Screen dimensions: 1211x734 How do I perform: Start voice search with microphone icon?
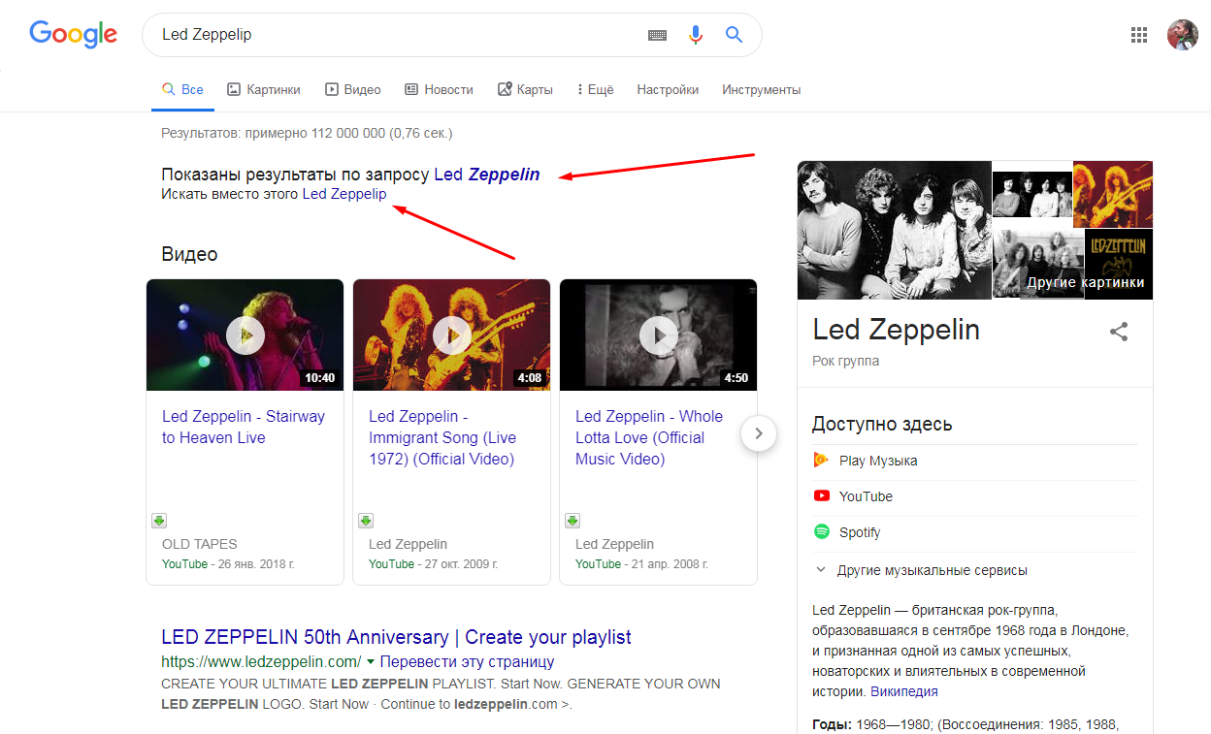(696, 35)
